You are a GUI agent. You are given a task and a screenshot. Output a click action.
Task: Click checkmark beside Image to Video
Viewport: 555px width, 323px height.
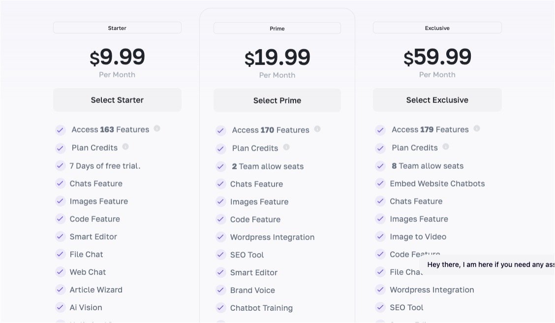380,237
